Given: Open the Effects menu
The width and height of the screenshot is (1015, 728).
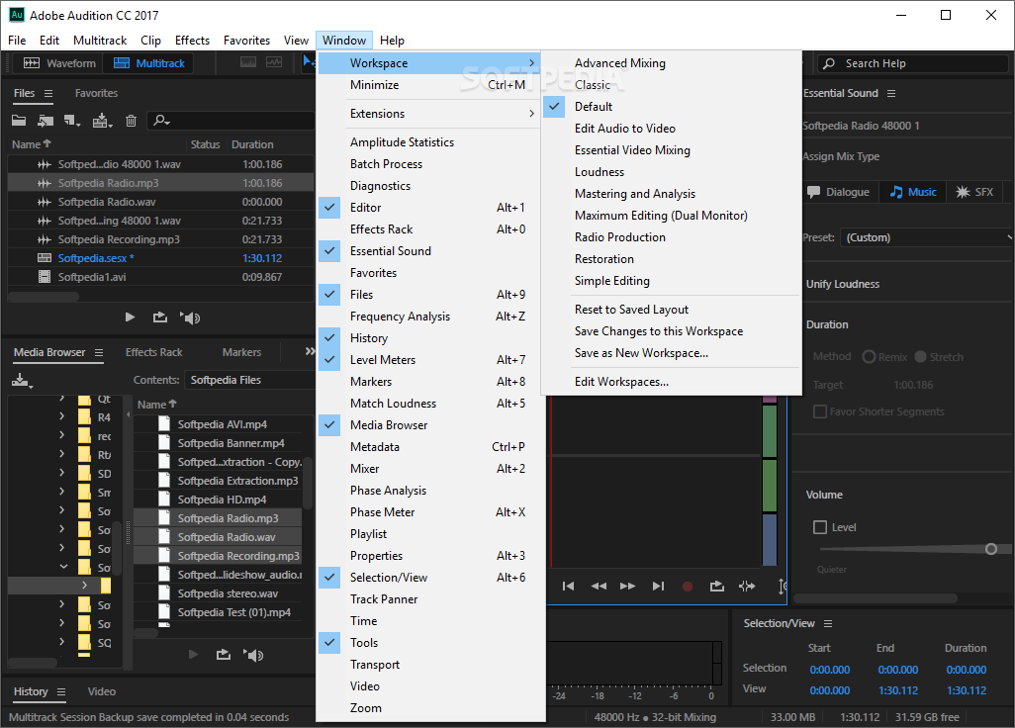Looking at the screenshot, I should click(192, 41).
